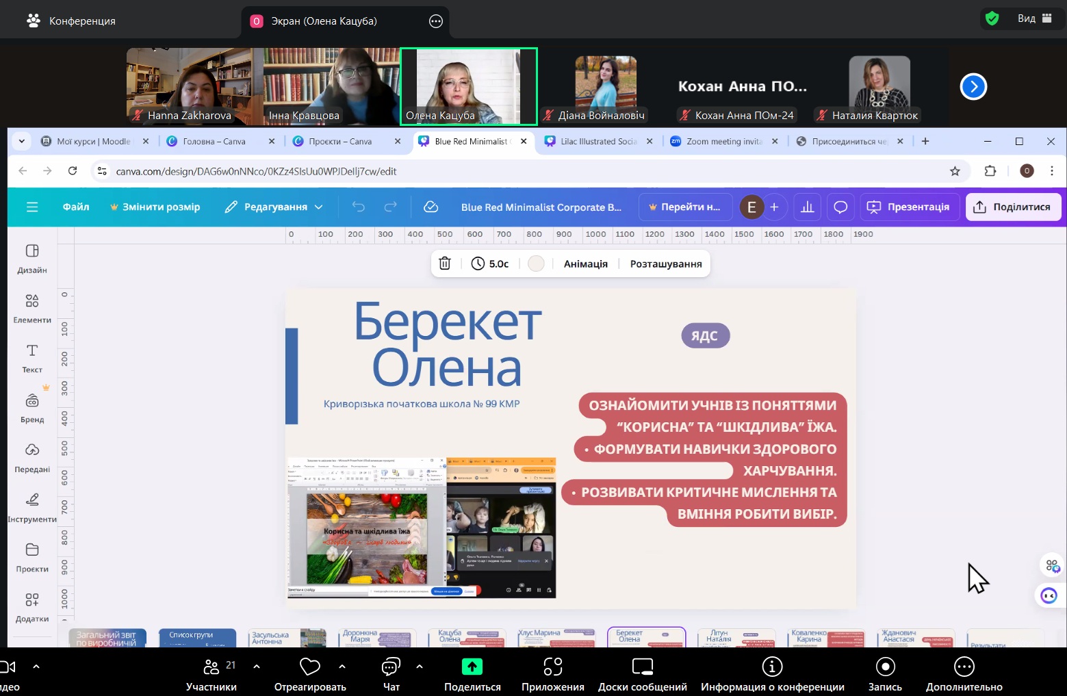Open the Файл menu
1067x696 pixels.
click(76, 207)
